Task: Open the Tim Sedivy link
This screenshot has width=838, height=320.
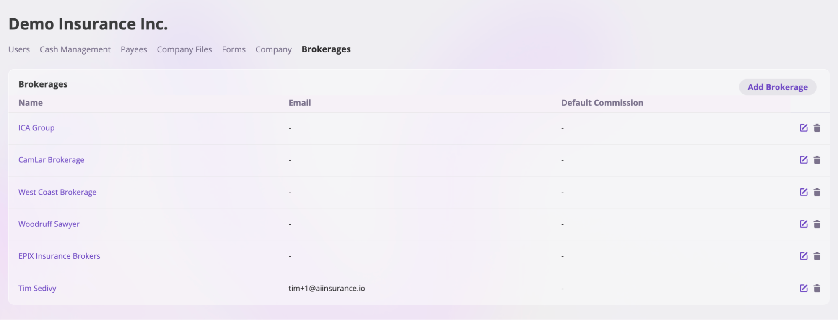Action: [x=37, y=288]
